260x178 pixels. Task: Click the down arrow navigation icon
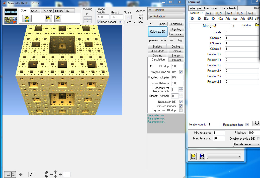pos(56,176)
